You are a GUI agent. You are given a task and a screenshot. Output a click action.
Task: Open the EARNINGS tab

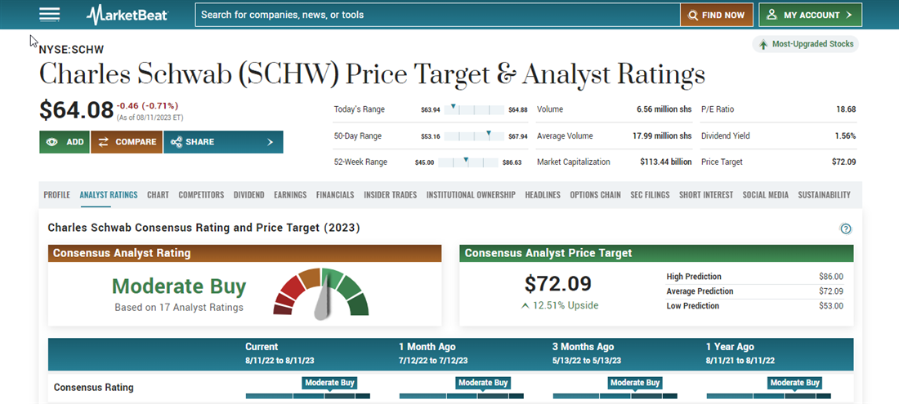pyautogui.click(x=290, y=194)
